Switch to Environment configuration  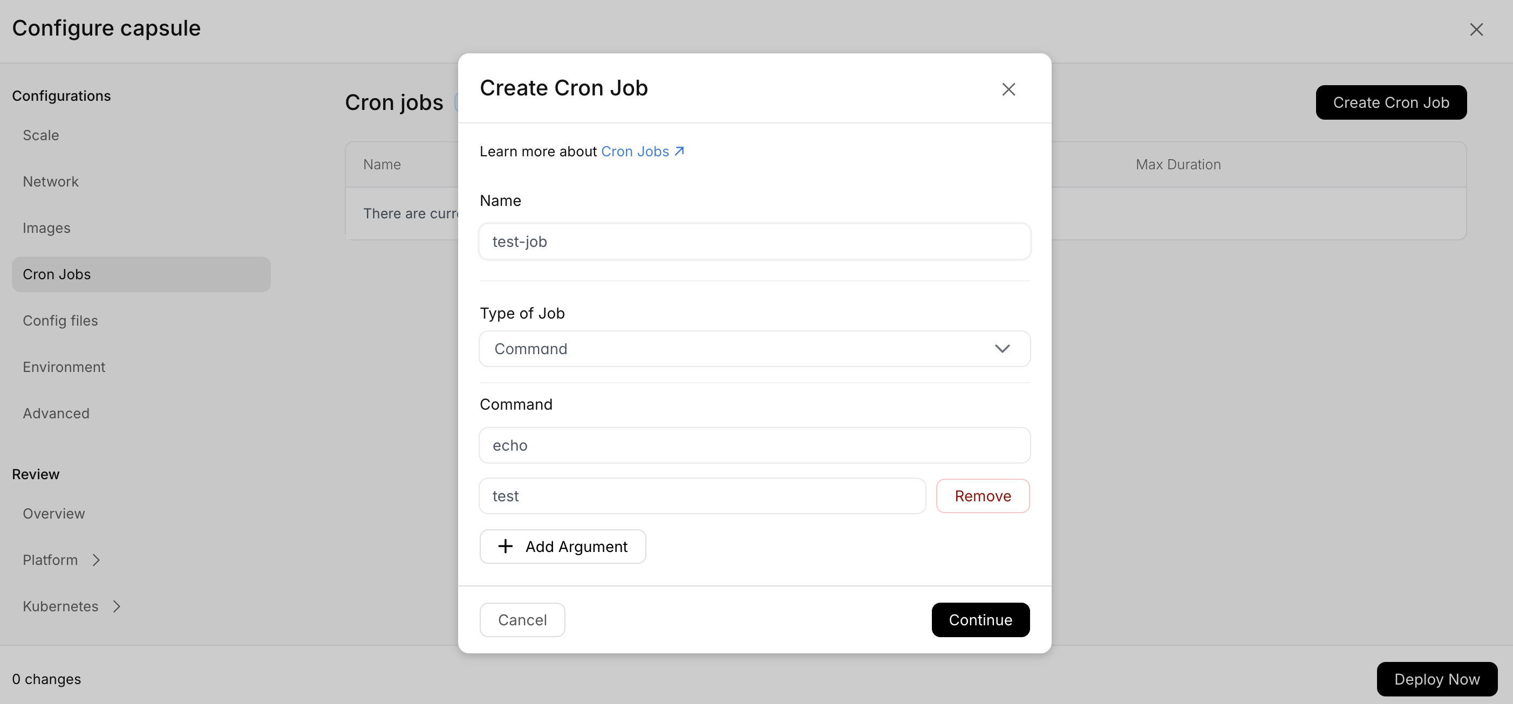[64, 367]
